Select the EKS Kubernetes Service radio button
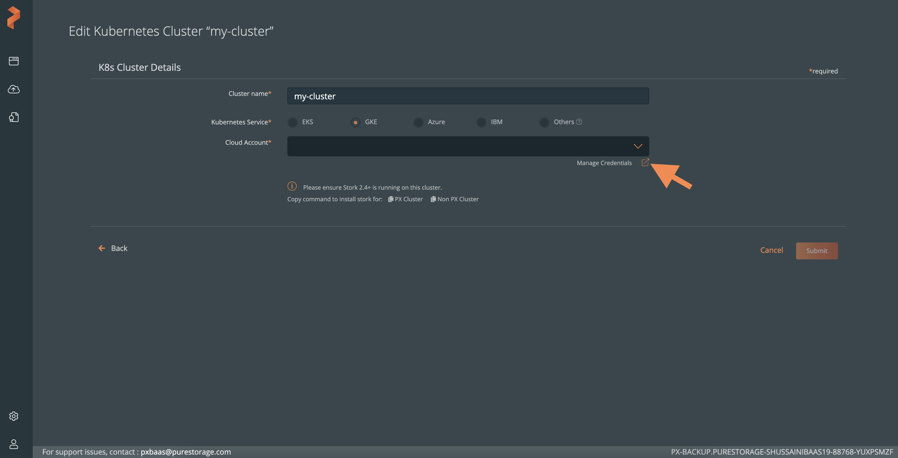The height and width of the screenshot is (458, 898). pyautogui.click(x=292, y=122)
